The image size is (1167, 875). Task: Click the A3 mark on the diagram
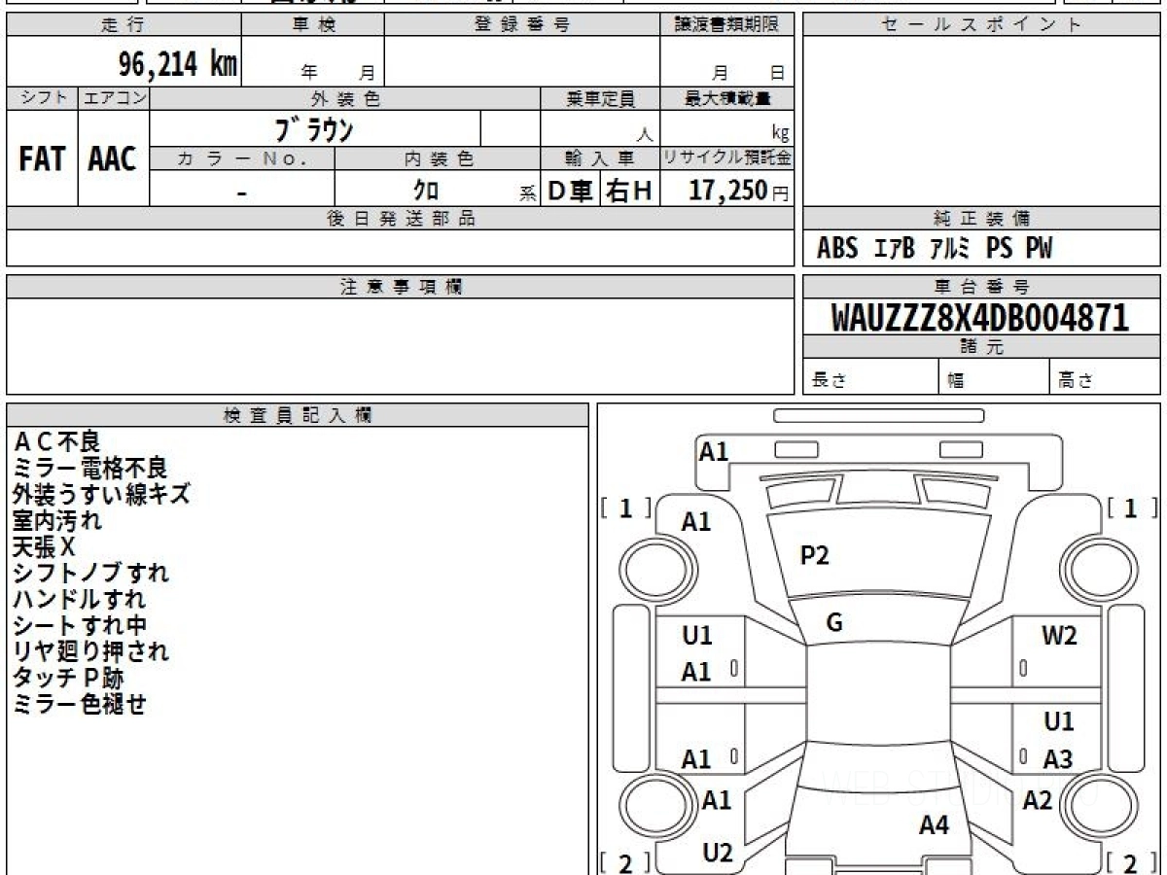point(1058,759)
